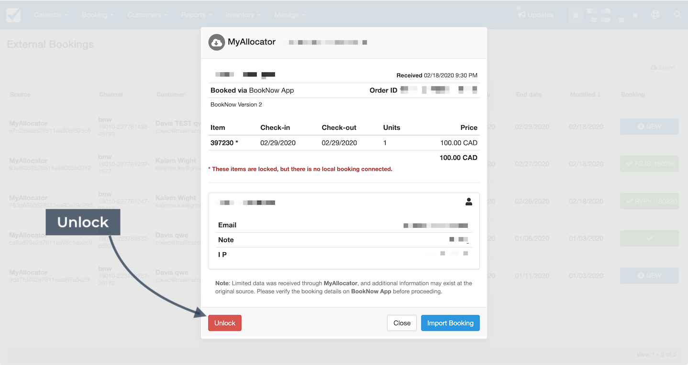Sort by Modified column header
Image resolution: width=688 pixels, height=365 pixels.
[585, 95]
